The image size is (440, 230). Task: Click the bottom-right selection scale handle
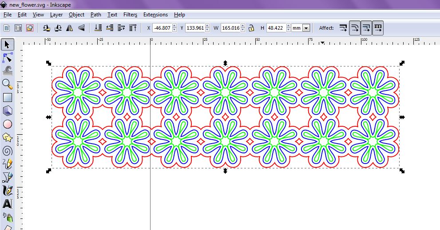click(402, 171)
